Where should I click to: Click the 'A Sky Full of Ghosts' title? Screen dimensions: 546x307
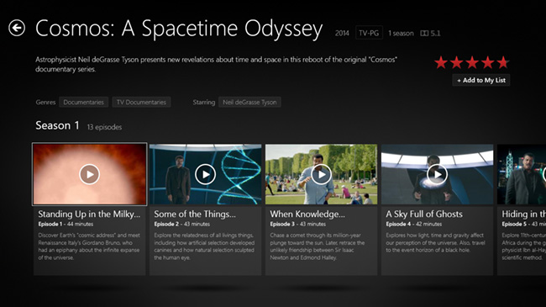pos(424,214)
